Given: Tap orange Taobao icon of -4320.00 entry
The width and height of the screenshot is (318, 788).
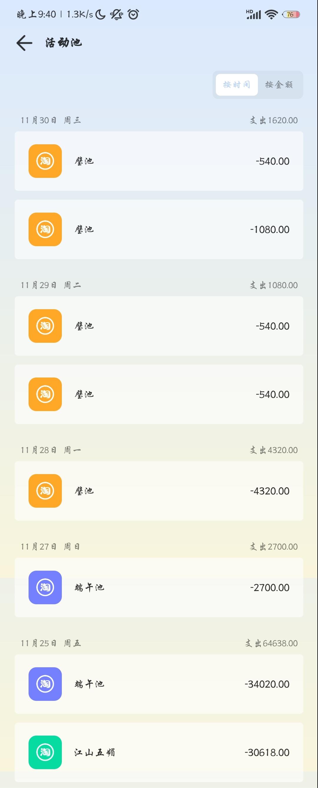Looking at the screenshot, I should 45,491.
